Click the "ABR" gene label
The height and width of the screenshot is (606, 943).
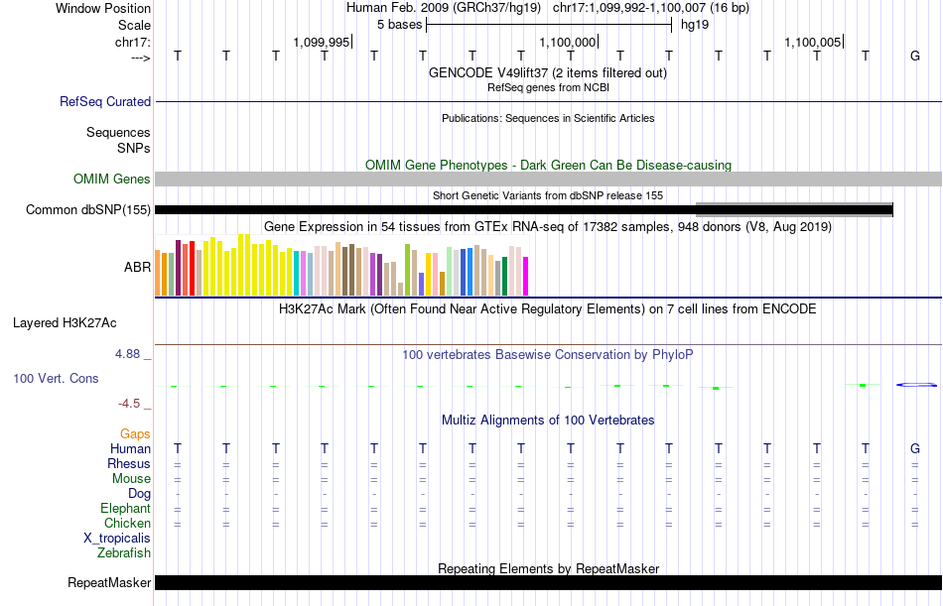(x=137, y=268)
